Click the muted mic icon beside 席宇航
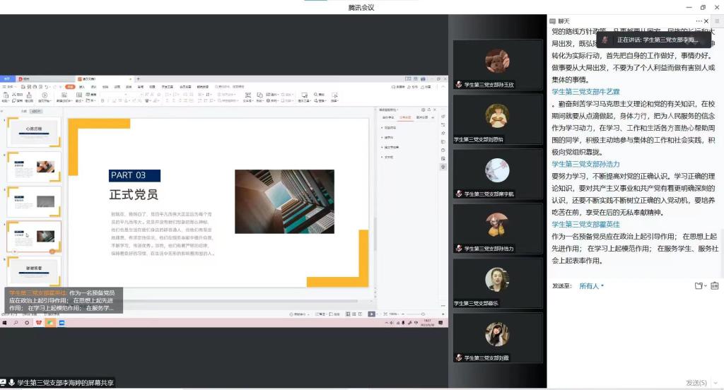724x390 pixels. click(459, 194)
